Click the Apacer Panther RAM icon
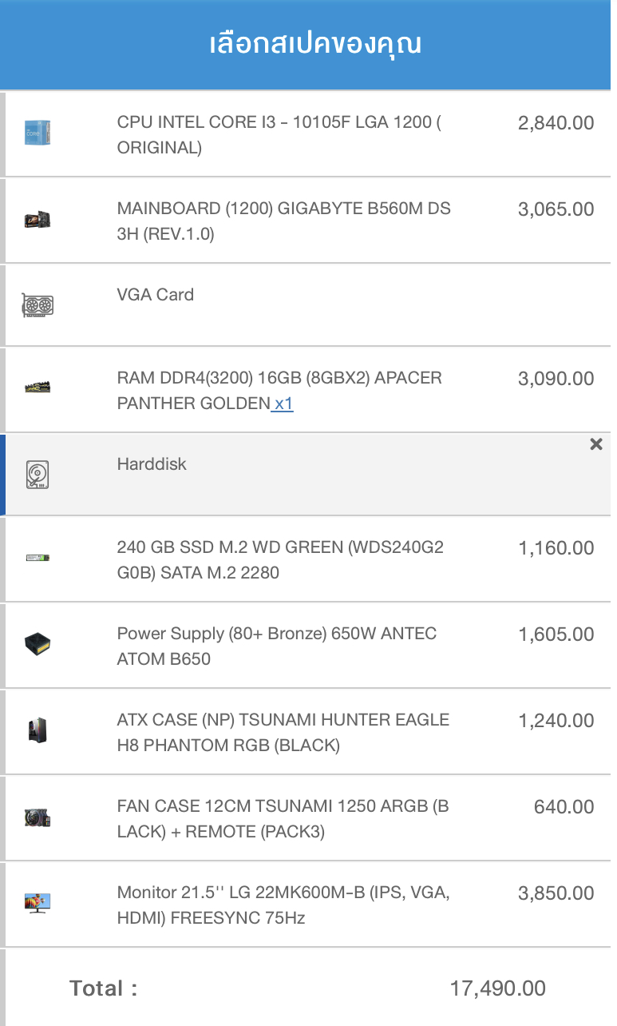Viewport: 617px width, 1026px height. point(38,388)
